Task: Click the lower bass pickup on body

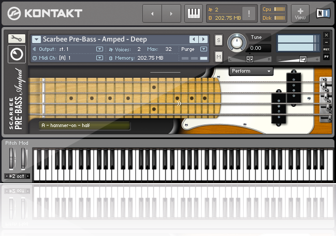Action: tap(279, 107)
